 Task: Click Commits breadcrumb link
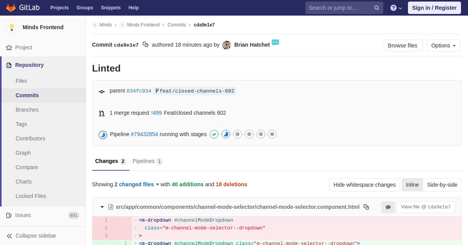click(177, 25)
